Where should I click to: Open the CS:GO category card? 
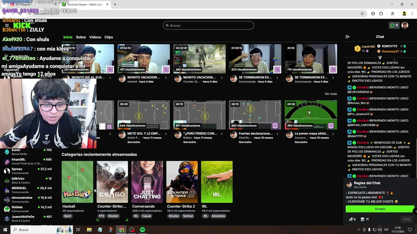pos(112,182)
